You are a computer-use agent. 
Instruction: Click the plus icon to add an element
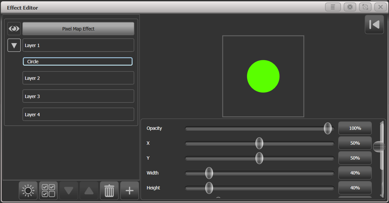click(129, 190)
